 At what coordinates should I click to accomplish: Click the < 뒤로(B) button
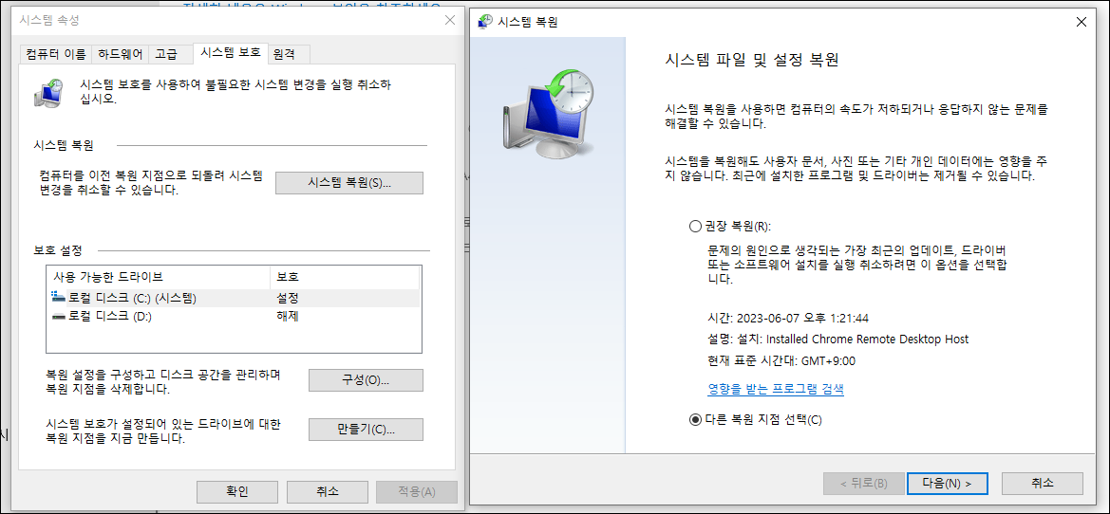tap(863, 484)
